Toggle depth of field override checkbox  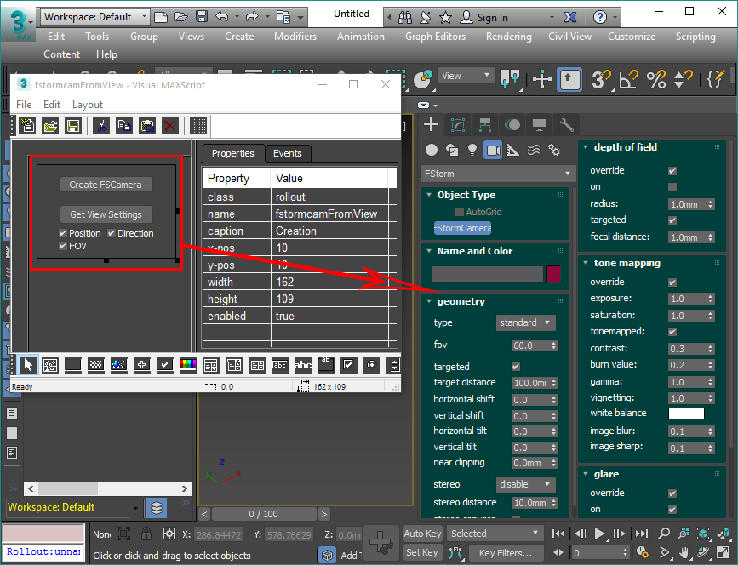[x=672, y=171]
